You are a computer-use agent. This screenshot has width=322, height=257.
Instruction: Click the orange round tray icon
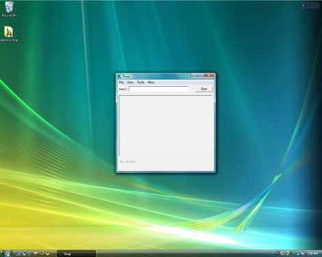click(x=282, y=254)
